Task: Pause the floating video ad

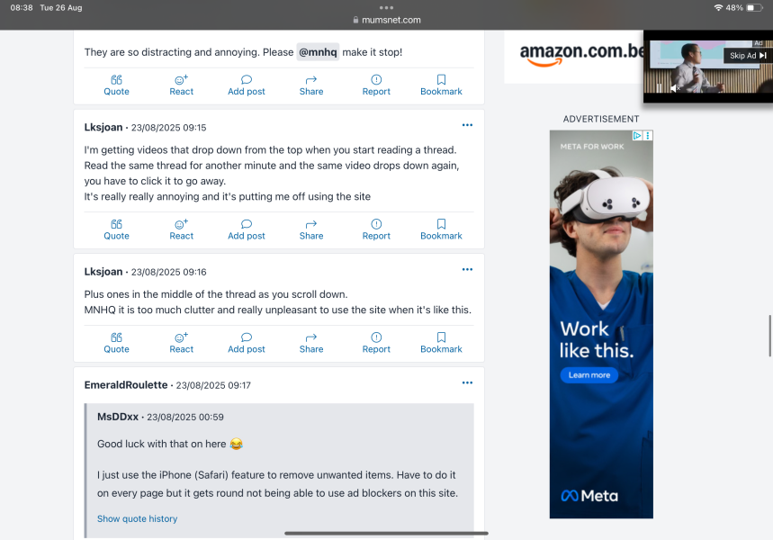Action: [x=659, y=88]
